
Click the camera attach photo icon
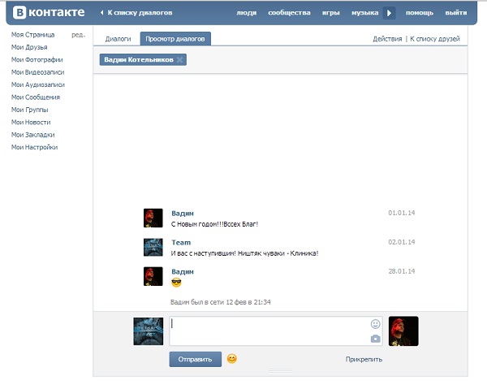tap(375, 339)
